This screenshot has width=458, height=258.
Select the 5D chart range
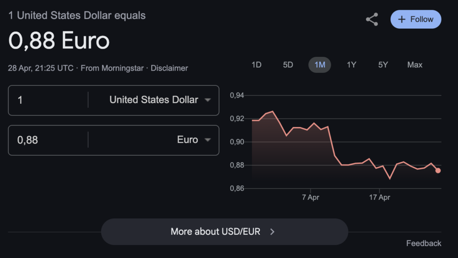[288, 65]
